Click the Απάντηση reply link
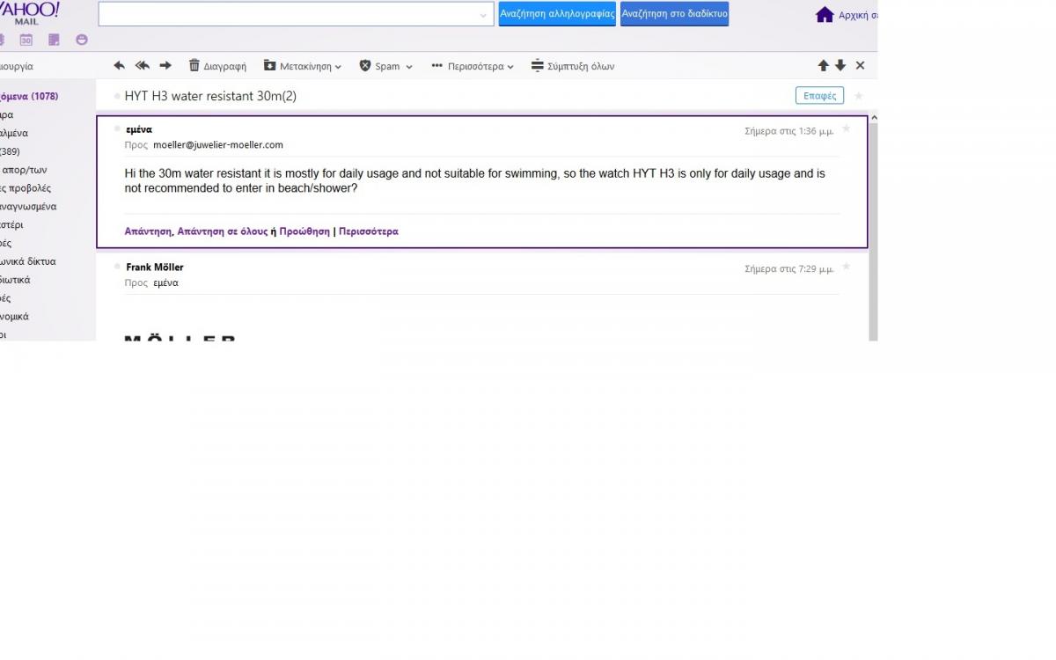 click(148, 231)
